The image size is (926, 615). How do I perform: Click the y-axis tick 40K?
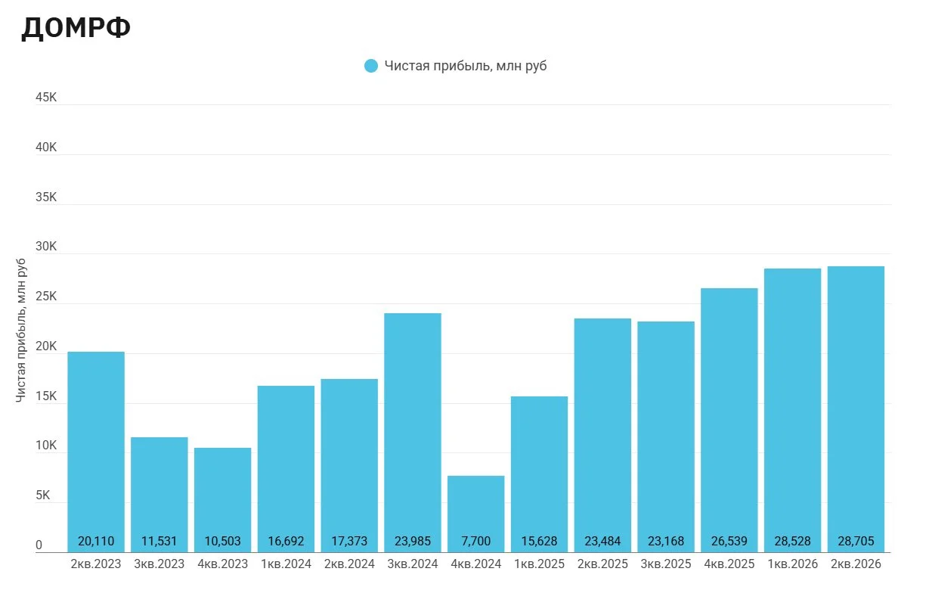point(46,148)
